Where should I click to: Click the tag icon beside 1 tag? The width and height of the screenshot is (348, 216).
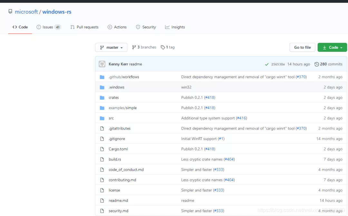[163, 47]
